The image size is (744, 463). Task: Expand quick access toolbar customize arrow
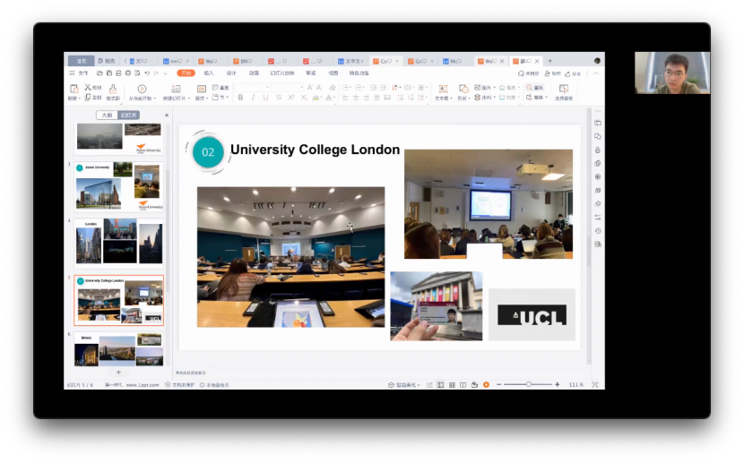[166, 73]
